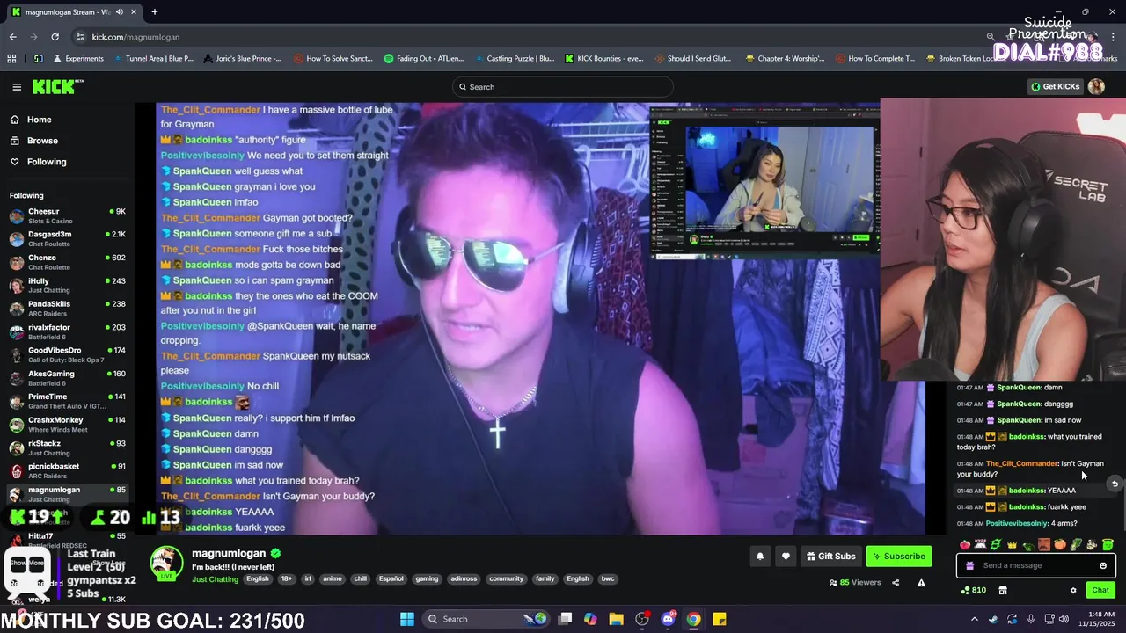Image resolution: width=1126 pixels, height=633 pixels.
Task: Open the emoji picker in chat
Action: pyautogui.click(x=1103, y=565)
